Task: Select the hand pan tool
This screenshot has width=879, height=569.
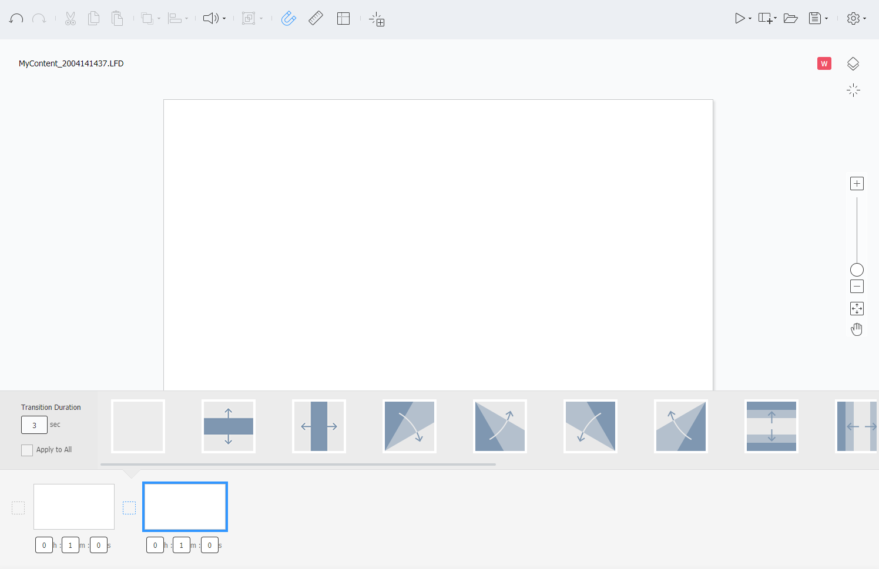Action: [857, 329]
